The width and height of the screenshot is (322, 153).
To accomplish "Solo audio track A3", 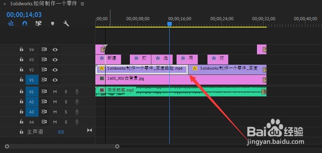I will 66,112.
